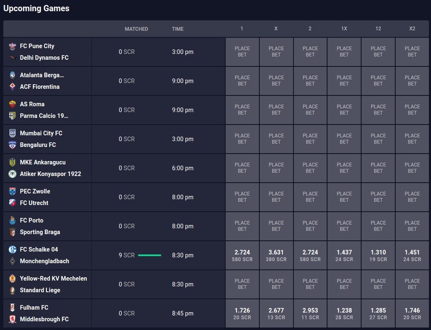
Task: Select 1.437 odds in Schalke 1X column
Action: point(344,255)
